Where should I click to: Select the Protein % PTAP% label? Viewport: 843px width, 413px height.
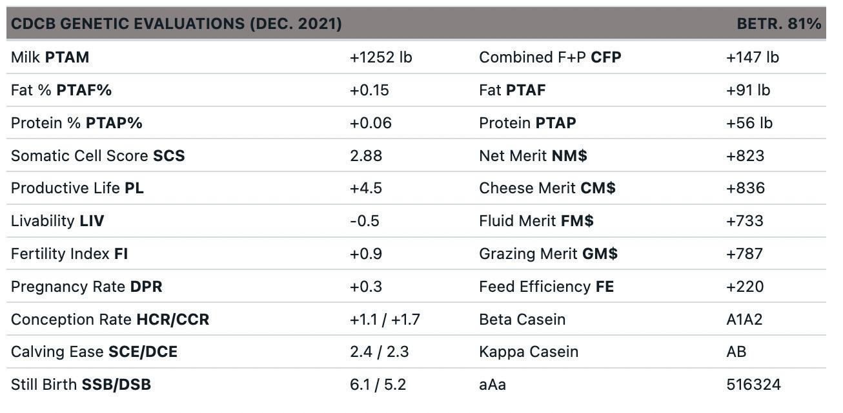76,123
